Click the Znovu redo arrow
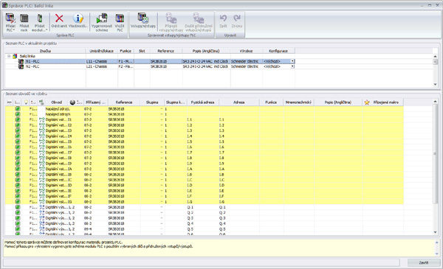 [x=236, y=18]
